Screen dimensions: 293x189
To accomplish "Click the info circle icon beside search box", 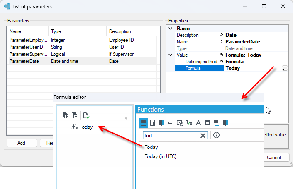I will [216, 135].
